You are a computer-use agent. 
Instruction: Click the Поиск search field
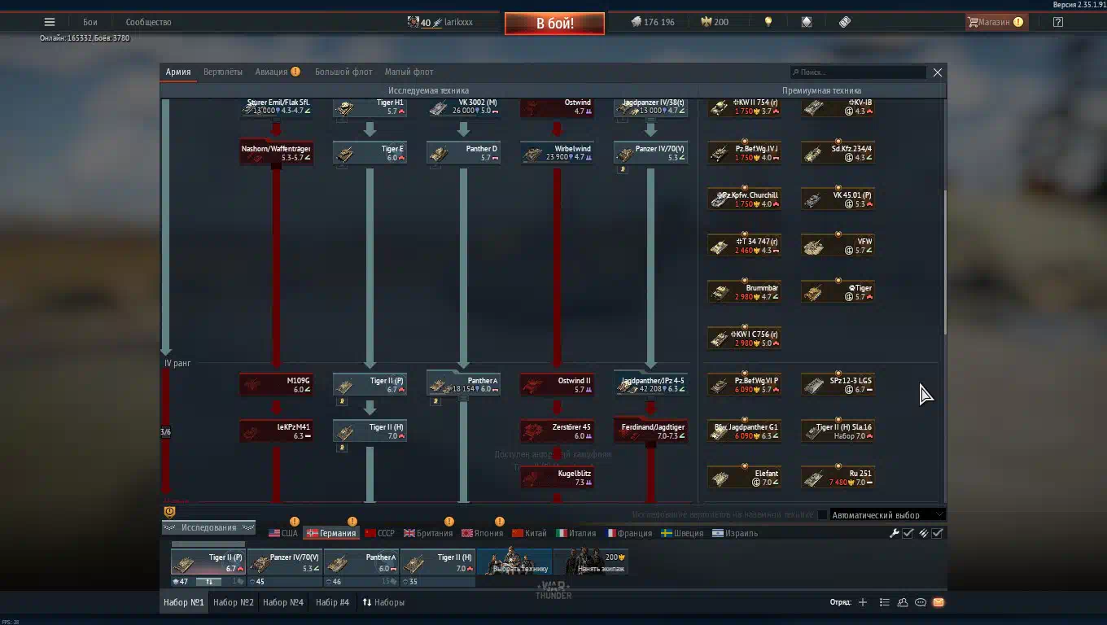tap(858, 72)
